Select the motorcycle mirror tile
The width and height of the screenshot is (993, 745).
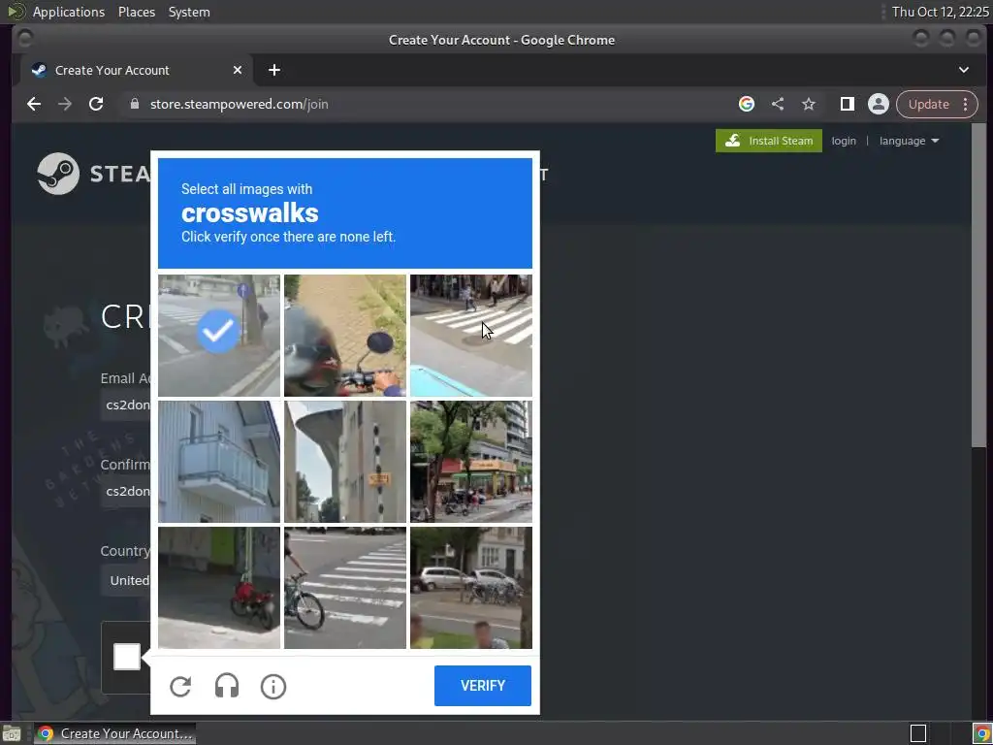(x=345, y=335)
